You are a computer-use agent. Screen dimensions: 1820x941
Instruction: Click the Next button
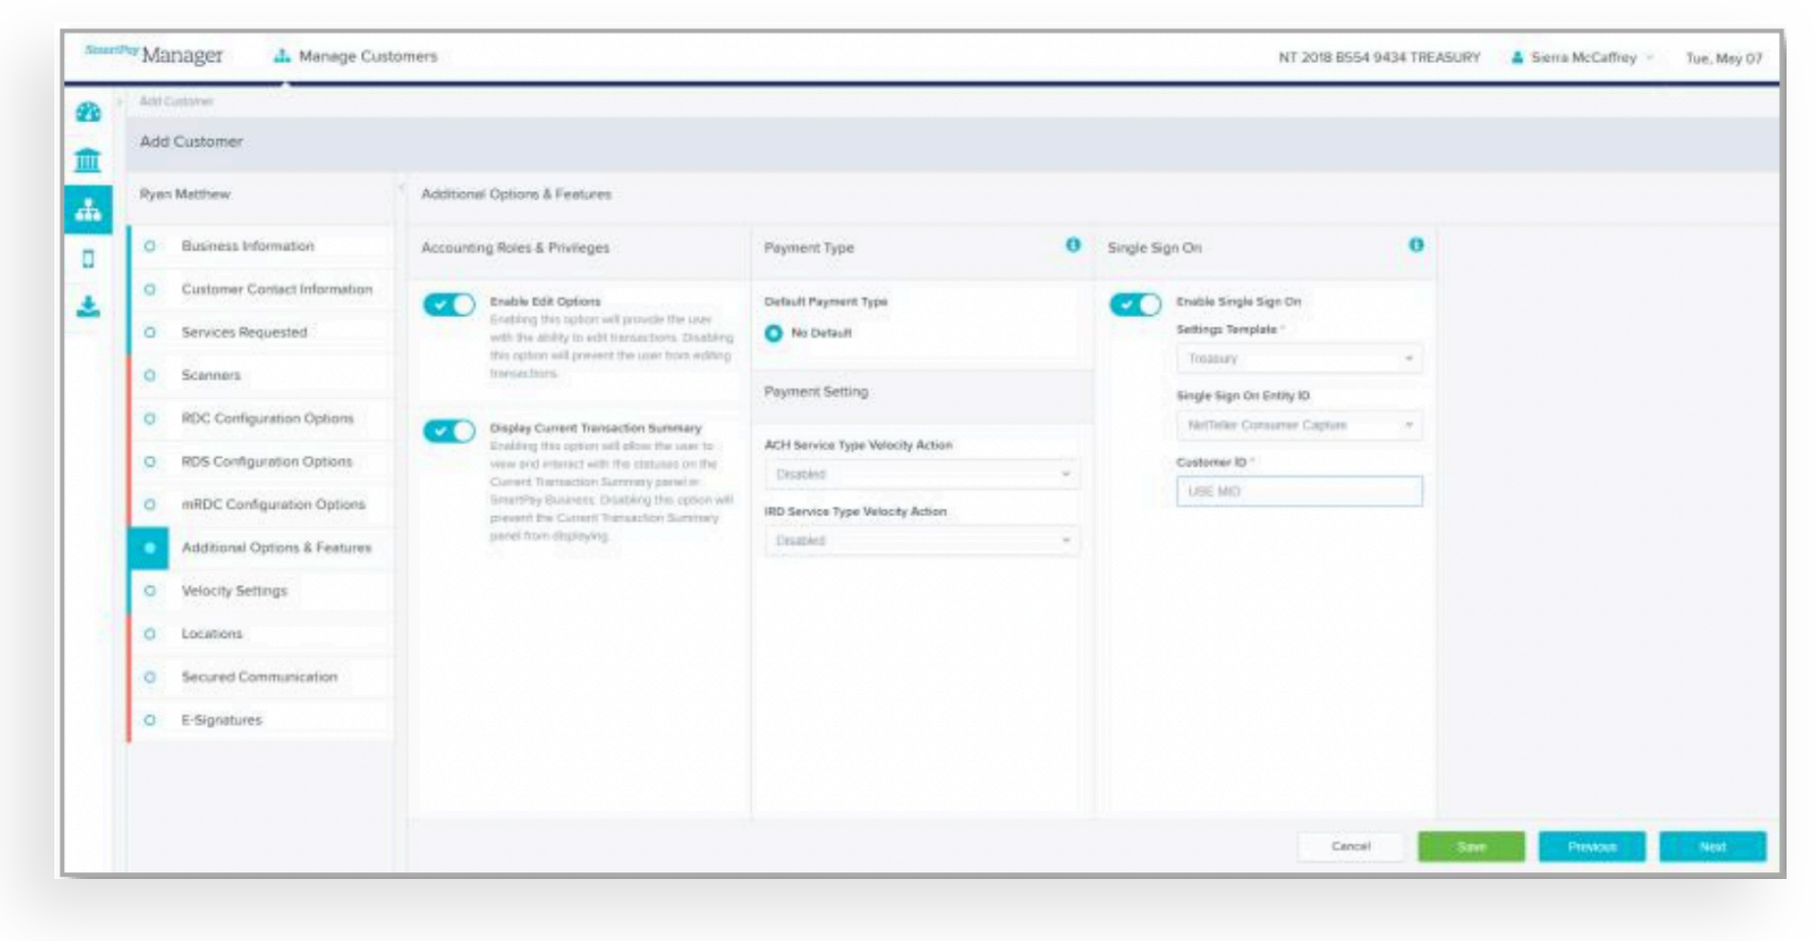1711,847
